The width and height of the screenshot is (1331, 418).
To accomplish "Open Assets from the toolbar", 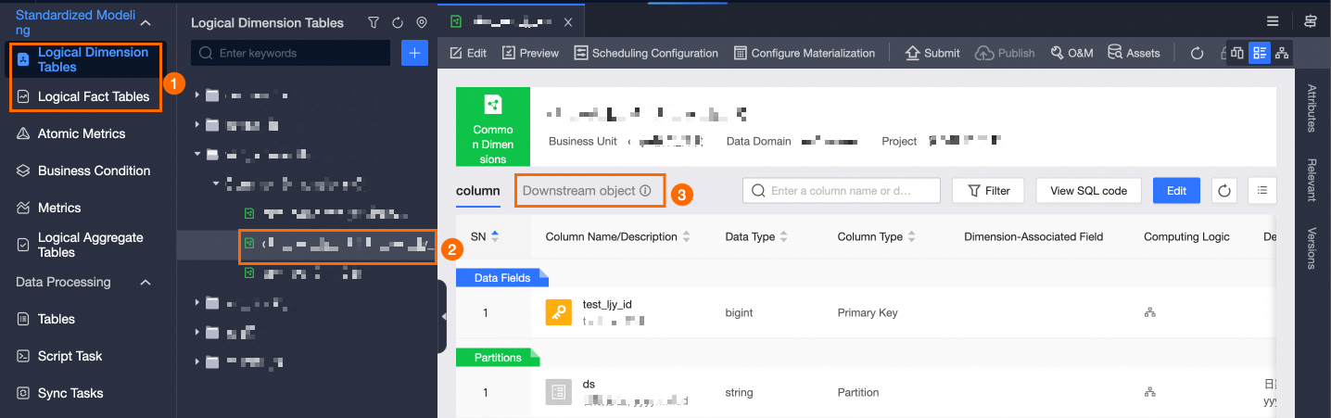I will 1134,53.
